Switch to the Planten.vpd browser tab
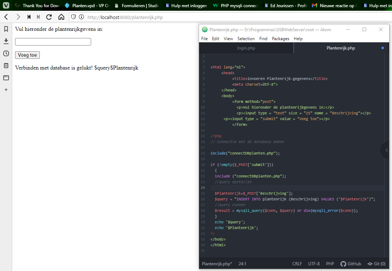This screenshot has height=271, width=392. (x=87, y=5)
